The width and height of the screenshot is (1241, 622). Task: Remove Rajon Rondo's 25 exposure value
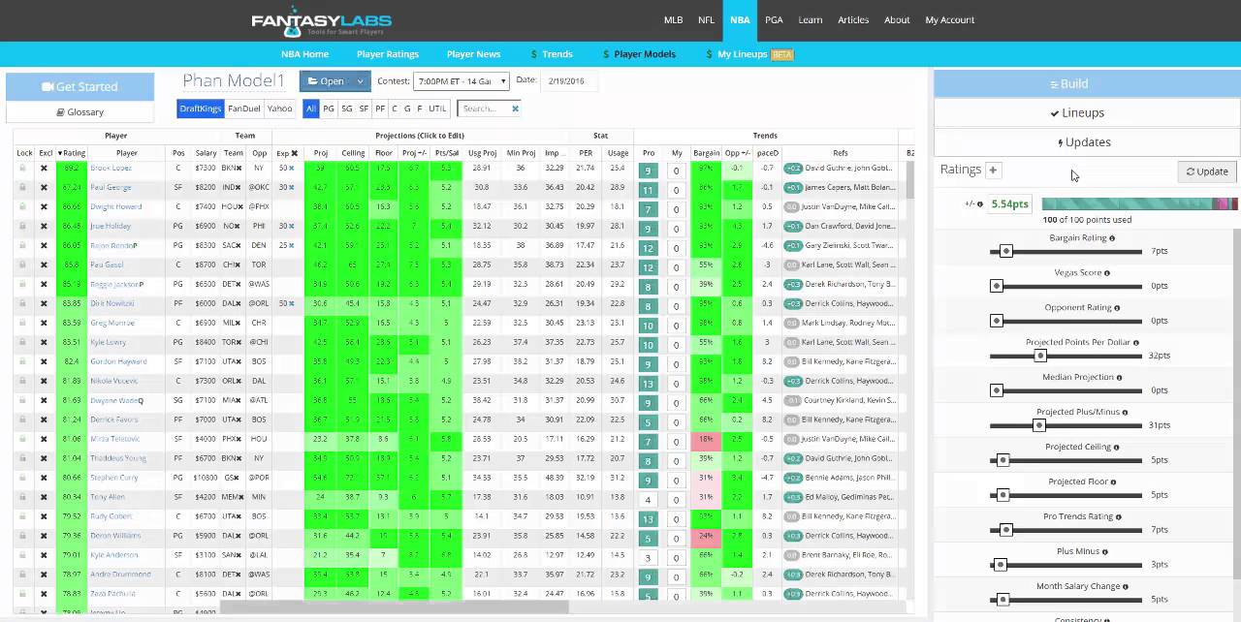(x=291, y=245)
